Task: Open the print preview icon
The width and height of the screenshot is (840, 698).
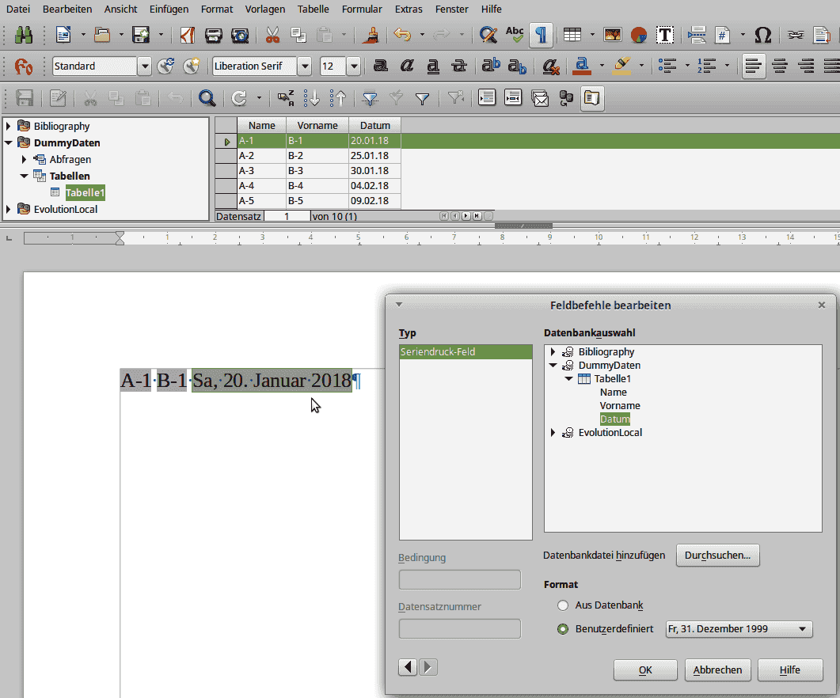Action: 240,36
